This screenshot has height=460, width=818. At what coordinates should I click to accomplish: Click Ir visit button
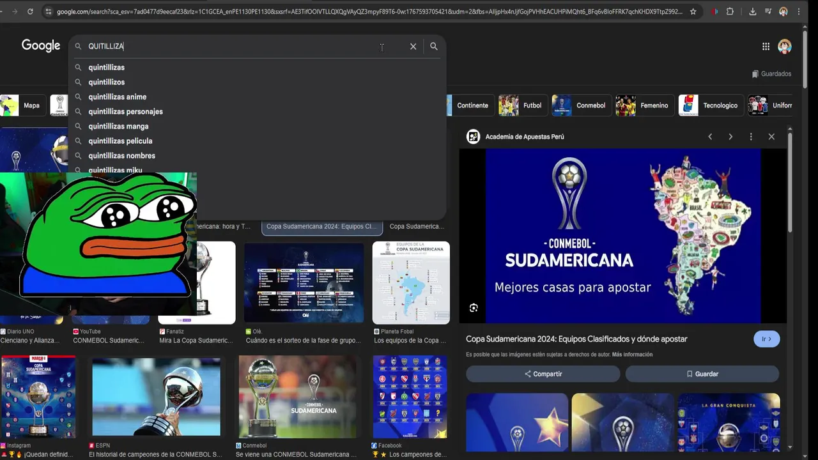pos(766,339)
